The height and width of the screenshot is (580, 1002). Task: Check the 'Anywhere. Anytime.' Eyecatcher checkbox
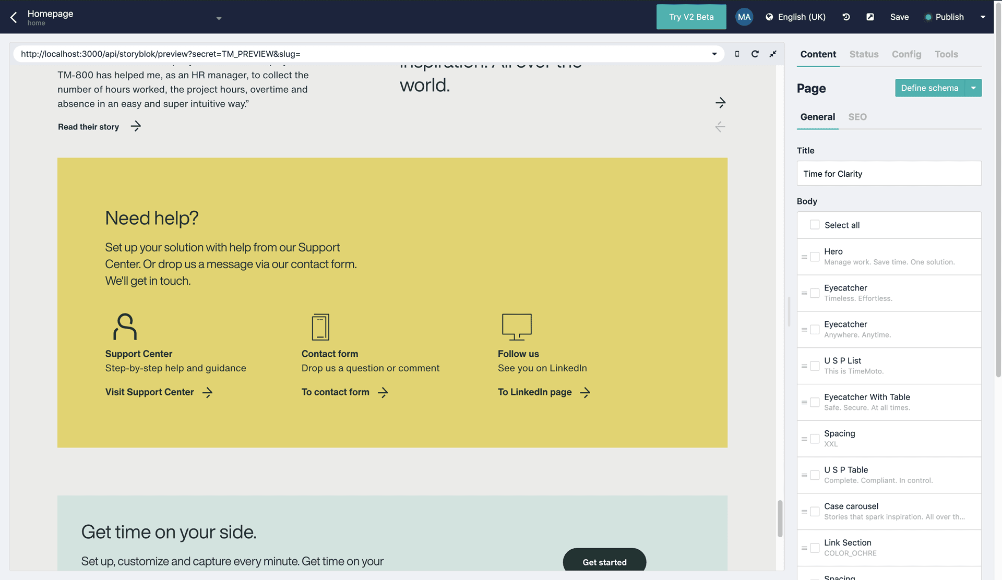pos(814,330)
